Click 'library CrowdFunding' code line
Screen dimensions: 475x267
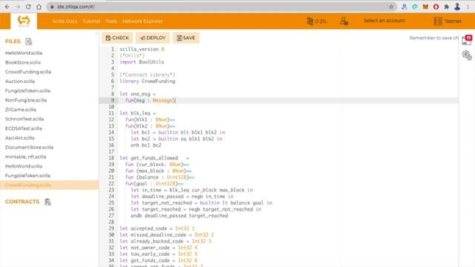147,81
